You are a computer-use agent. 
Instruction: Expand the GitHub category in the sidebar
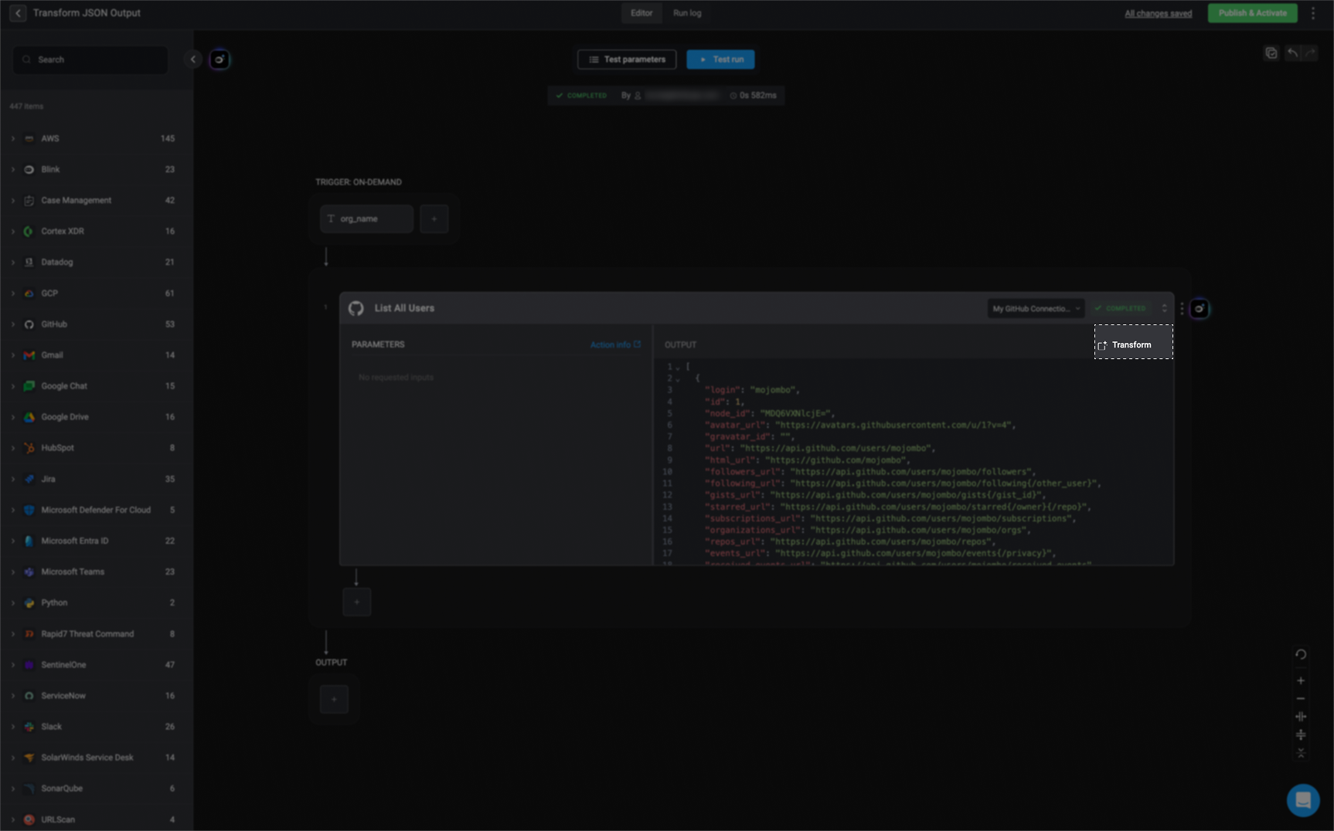pyautogui.click(x=13, y=324)
